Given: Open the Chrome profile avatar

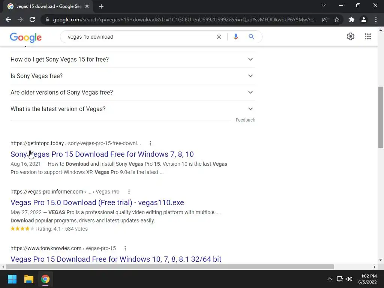Looking at the screenshot, I should (x=364, y=19).
